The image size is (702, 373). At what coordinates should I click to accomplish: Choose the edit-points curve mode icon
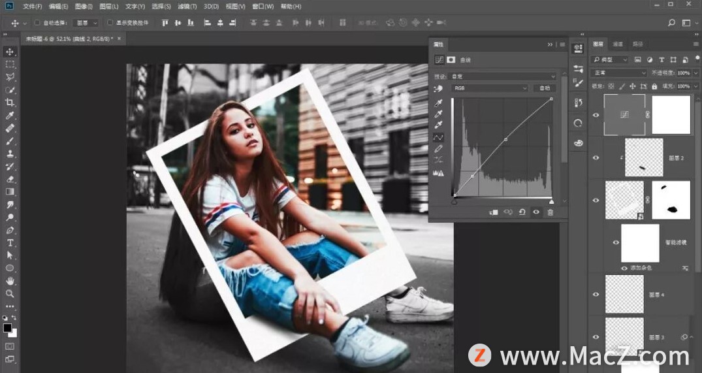coord(438,137)
